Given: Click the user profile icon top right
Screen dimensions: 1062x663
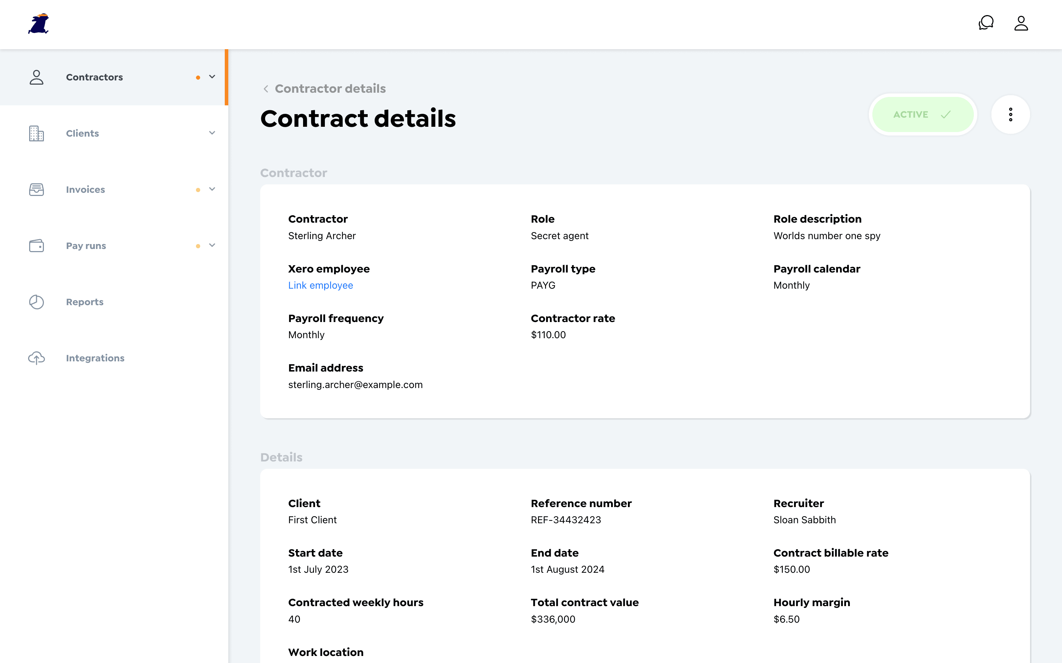Looking at the screenshot, I should tap(1021, 23).
